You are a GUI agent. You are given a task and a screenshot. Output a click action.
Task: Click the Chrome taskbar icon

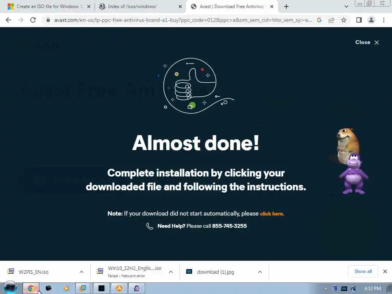point(31,288)
